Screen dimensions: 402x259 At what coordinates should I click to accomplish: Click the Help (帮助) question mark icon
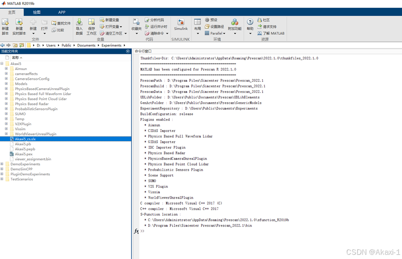tap(250, 22)
